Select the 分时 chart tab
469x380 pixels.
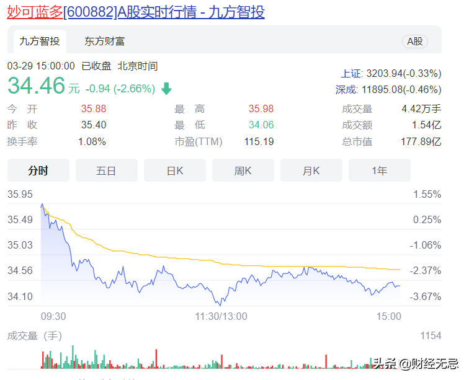(x=38, y=170)
